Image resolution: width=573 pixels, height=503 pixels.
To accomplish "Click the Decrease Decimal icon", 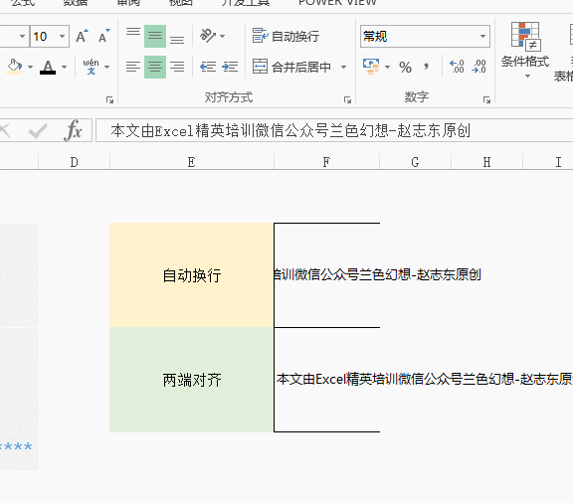I will [479, 67].
